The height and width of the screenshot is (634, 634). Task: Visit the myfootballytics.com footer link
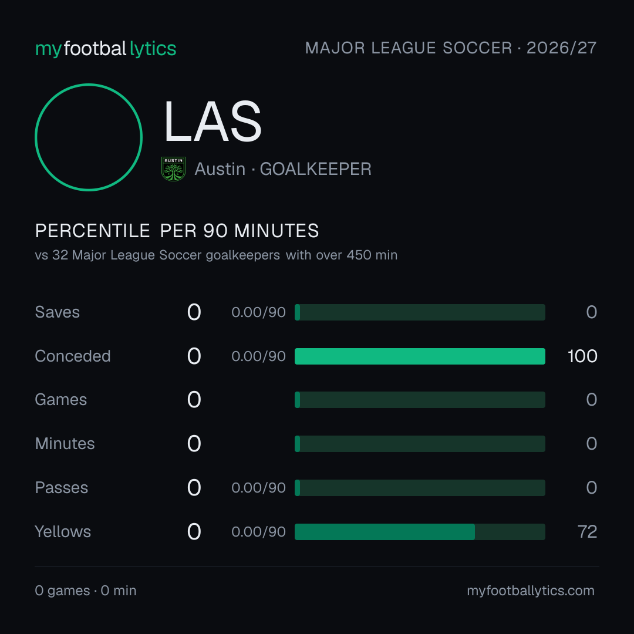(531, 591)
